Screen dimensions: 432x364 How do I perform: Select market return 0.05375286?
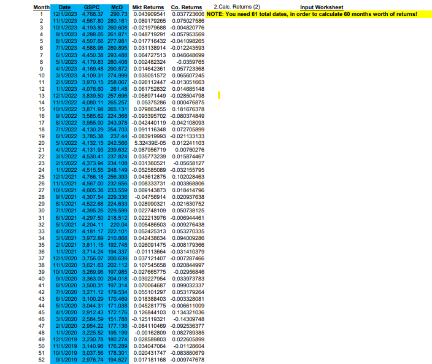(151, 103)
